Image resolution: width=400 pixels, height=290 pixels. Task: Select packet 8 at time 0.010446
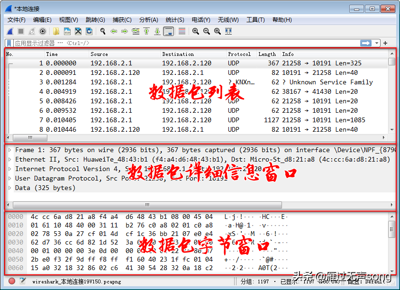click(x=196, y=129)
